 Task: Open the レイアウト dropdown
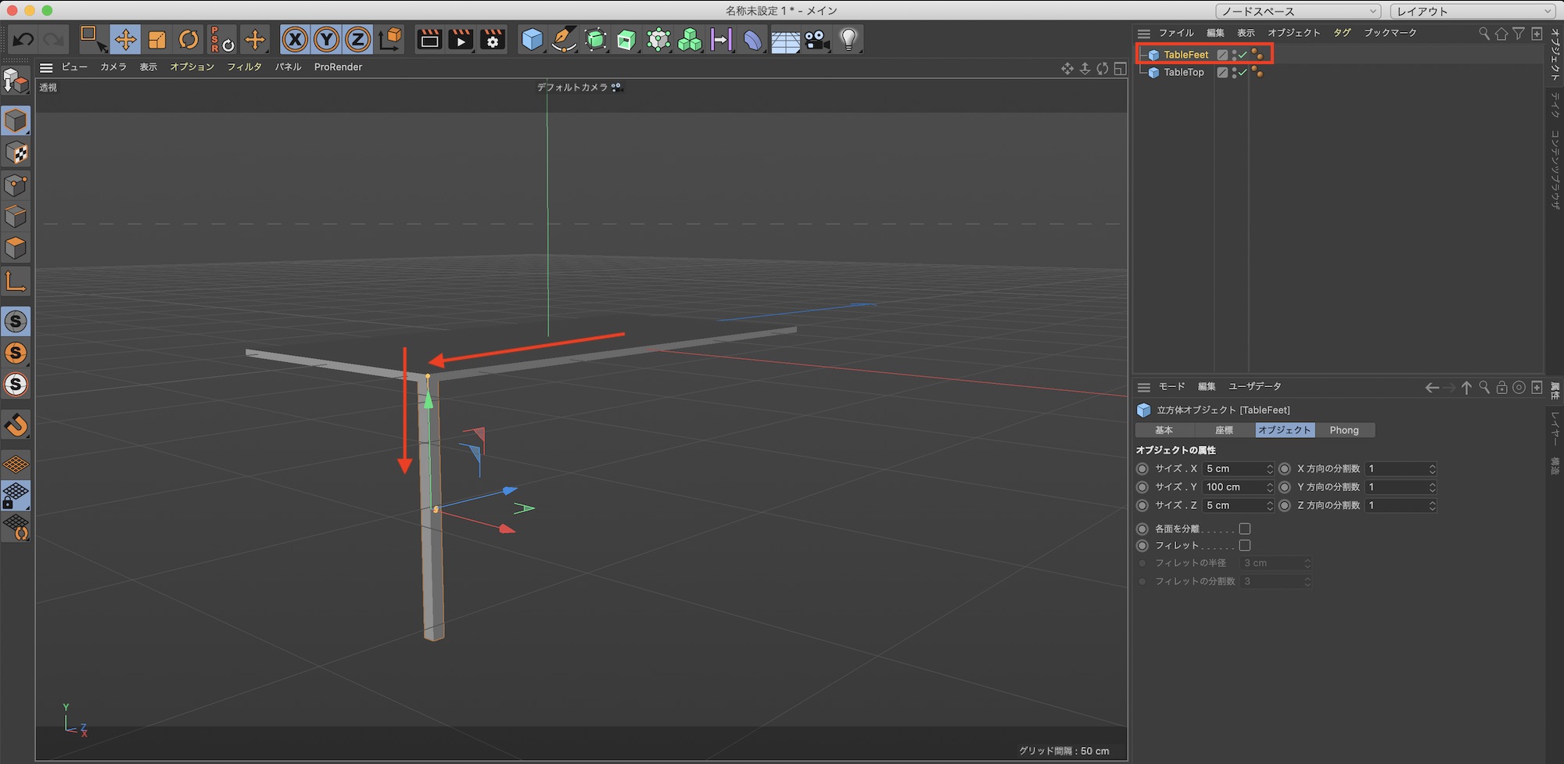pyautogui.click(x=1473, y=11)
